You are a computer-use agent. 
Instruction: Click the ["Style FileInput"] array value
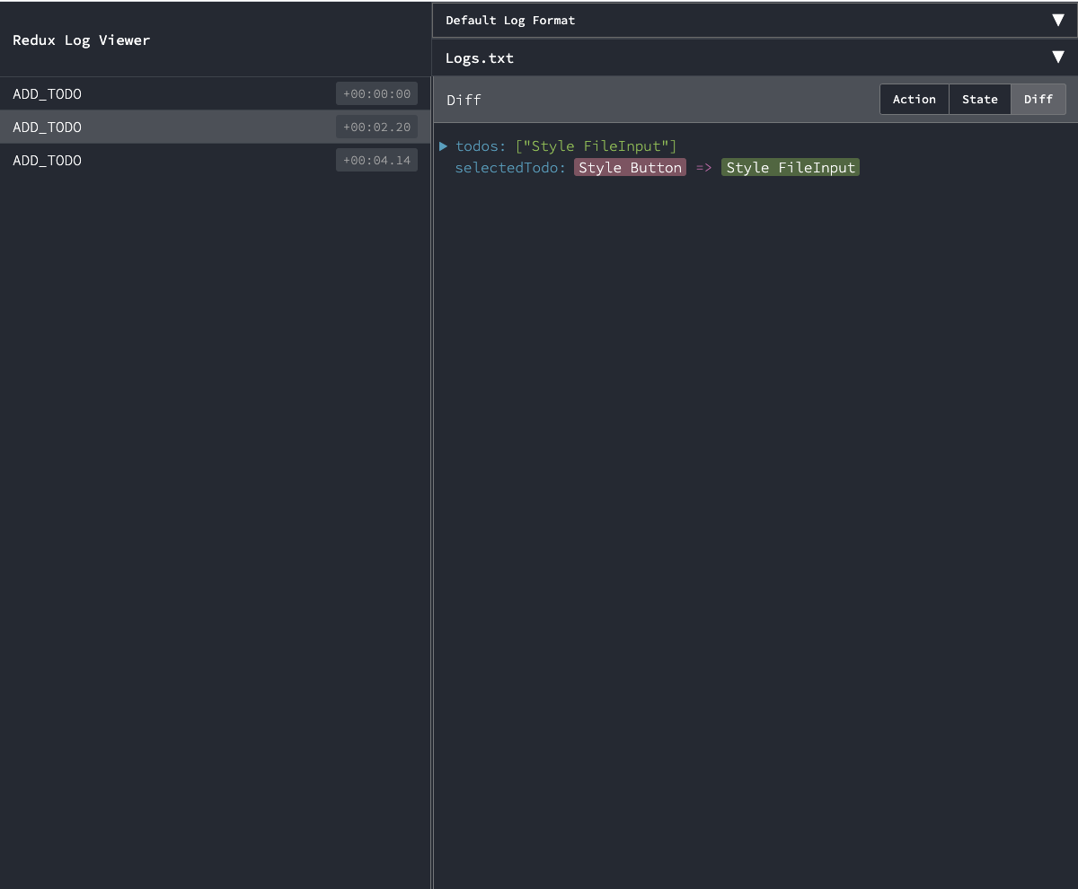click(x=596, y=145)
